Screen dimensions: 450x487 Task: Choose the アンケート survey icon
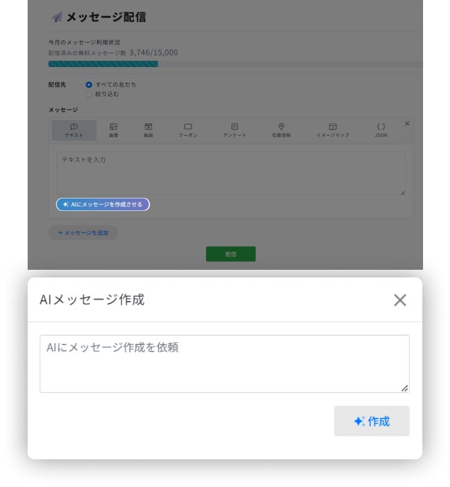(235, 127)
